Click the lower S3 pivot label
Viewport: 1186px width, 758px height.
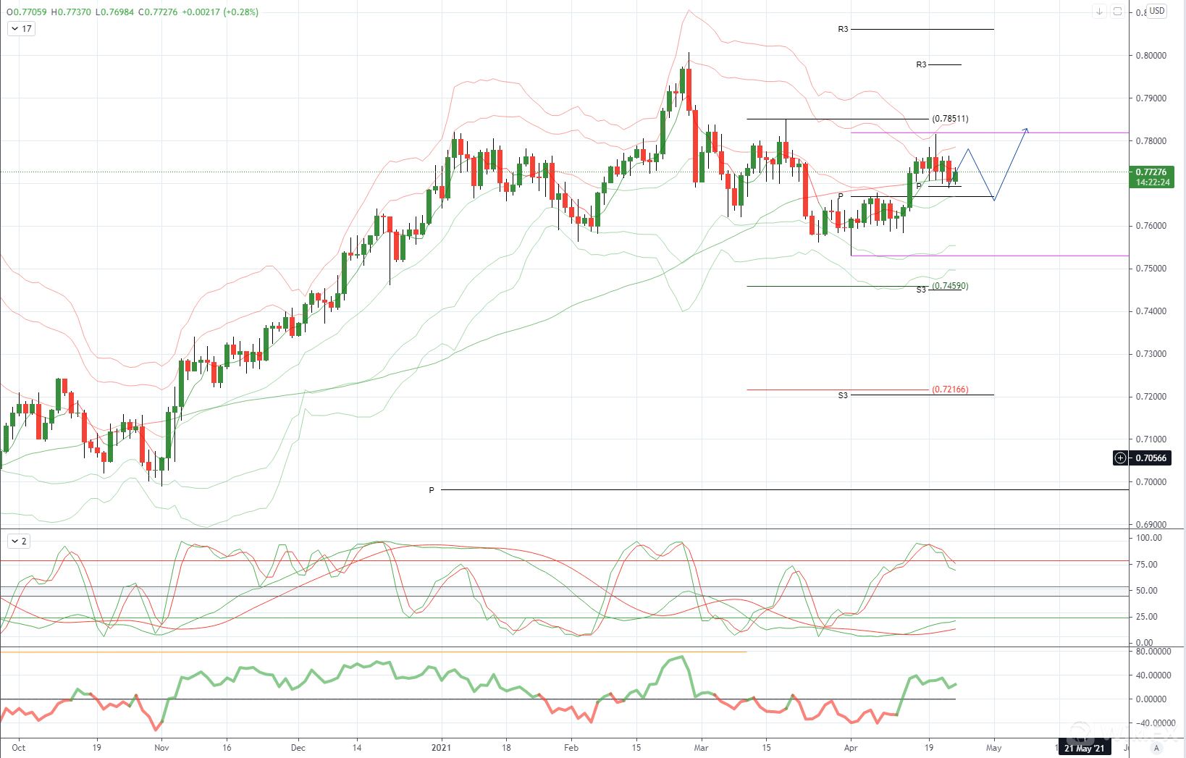[843, 396]
